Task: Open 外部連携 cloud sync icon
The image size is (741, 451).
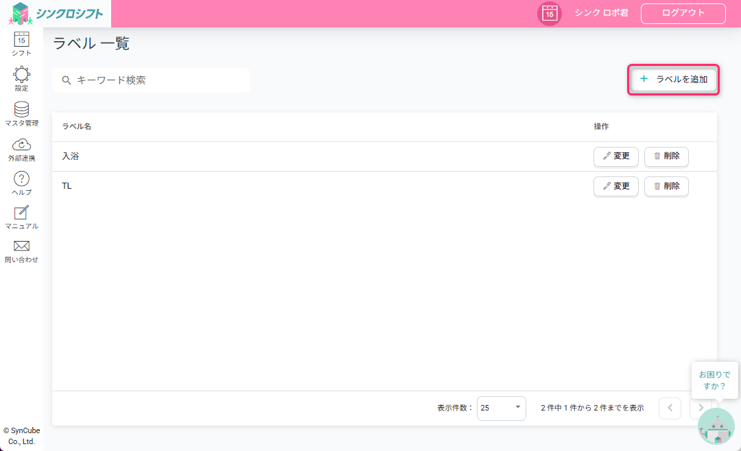Action: tap(21, 145)
